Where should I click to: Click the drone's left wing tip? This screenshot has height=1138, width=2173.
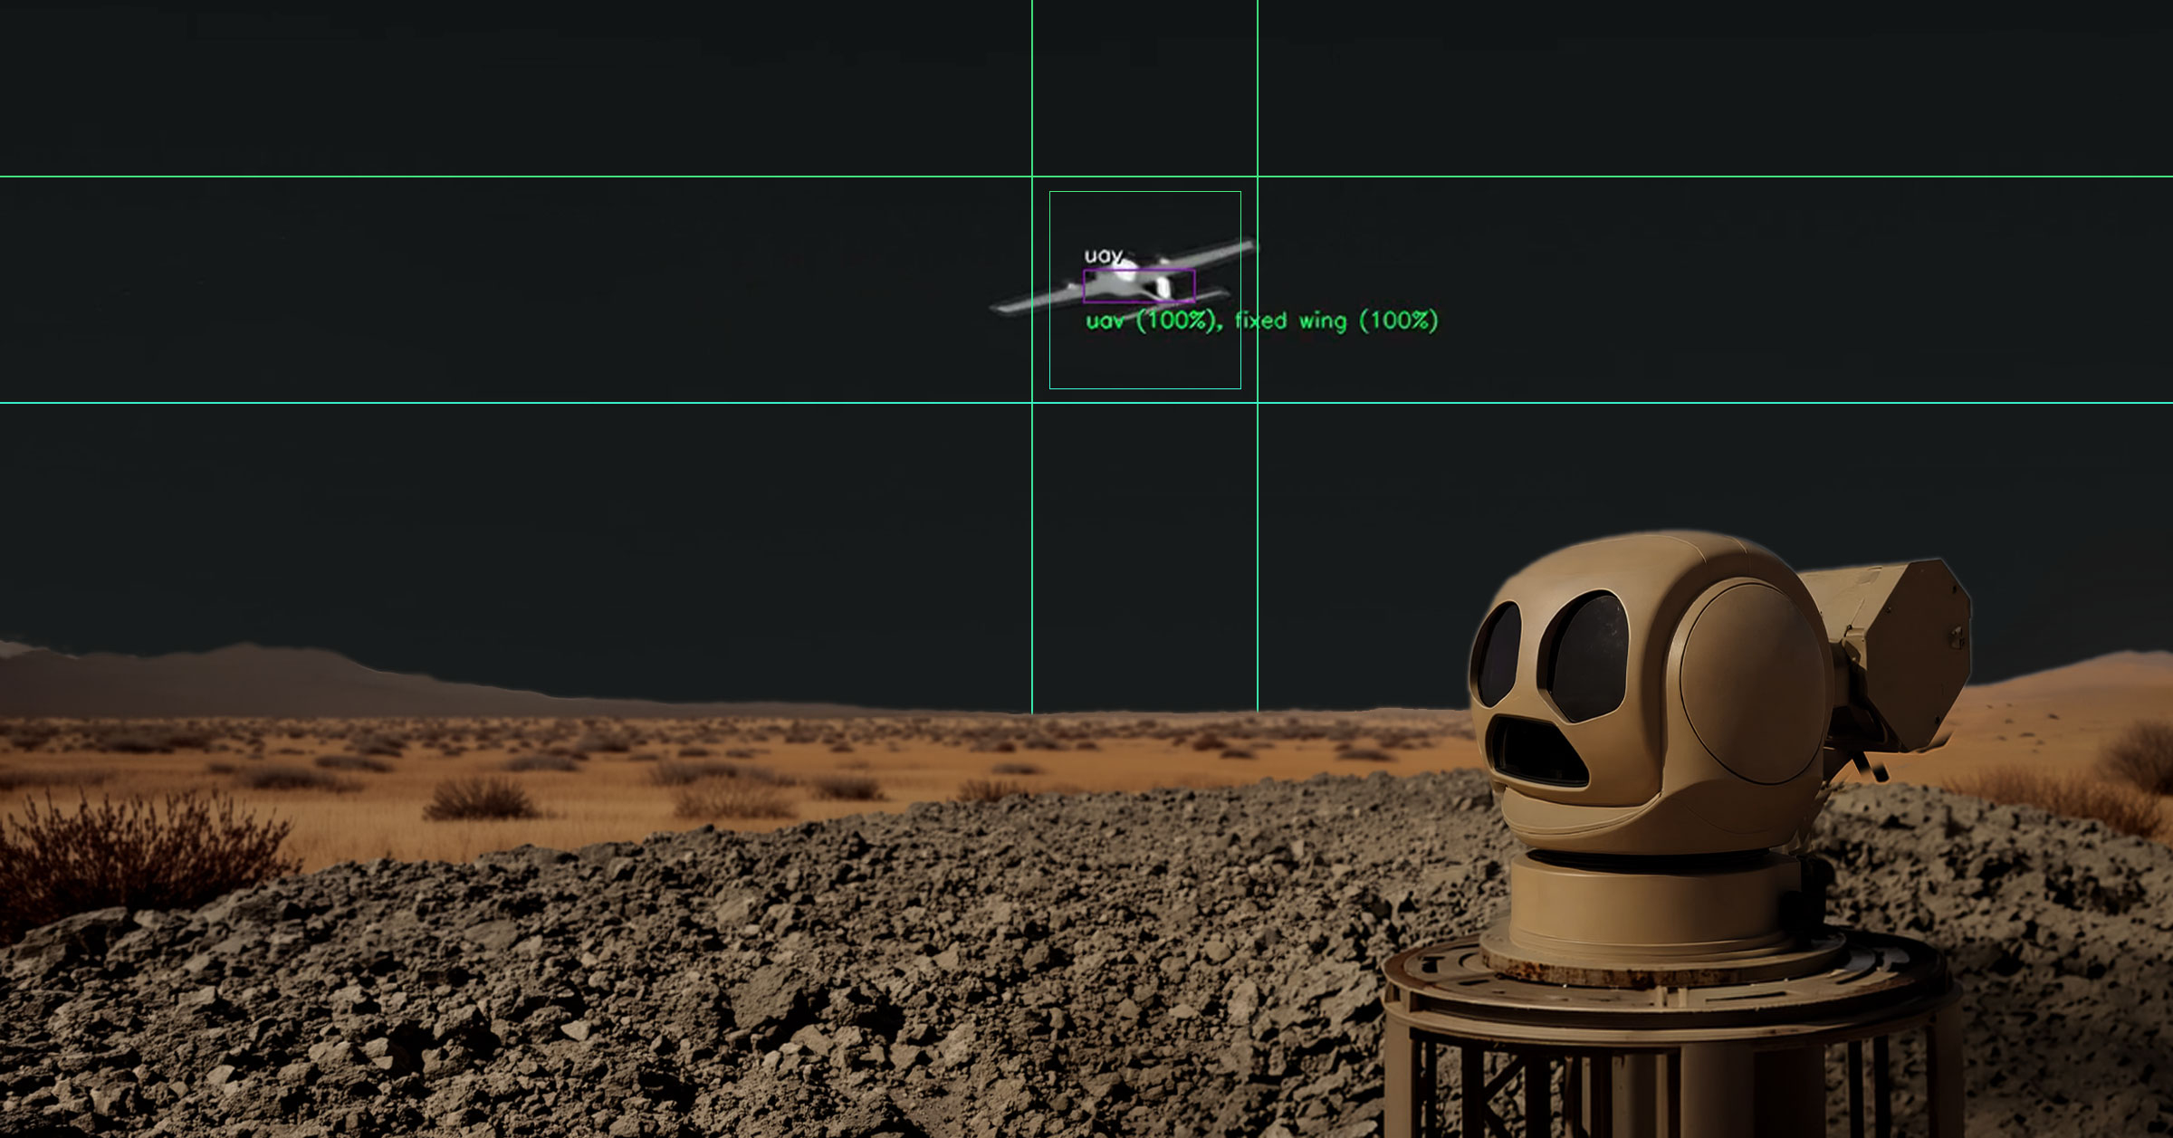(x=1001, y=308)
